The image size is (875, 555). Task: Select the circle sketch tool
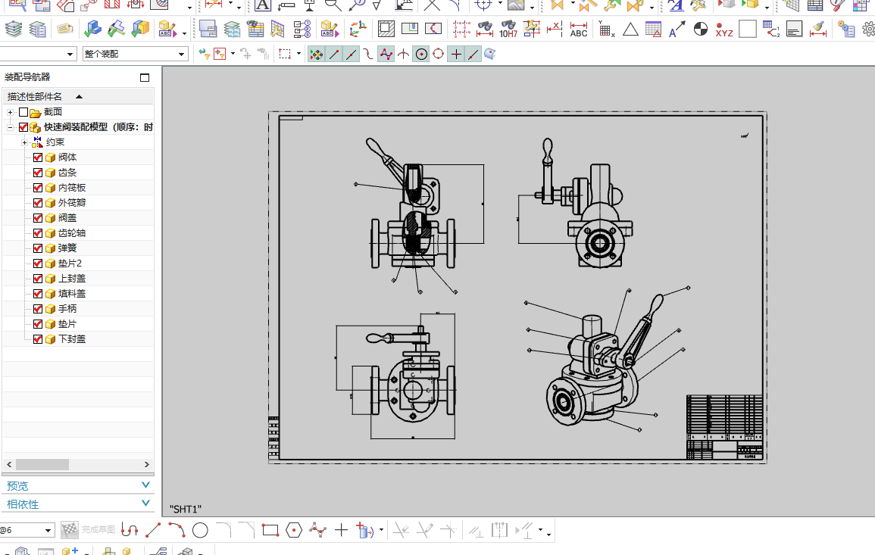pos(200,530)
